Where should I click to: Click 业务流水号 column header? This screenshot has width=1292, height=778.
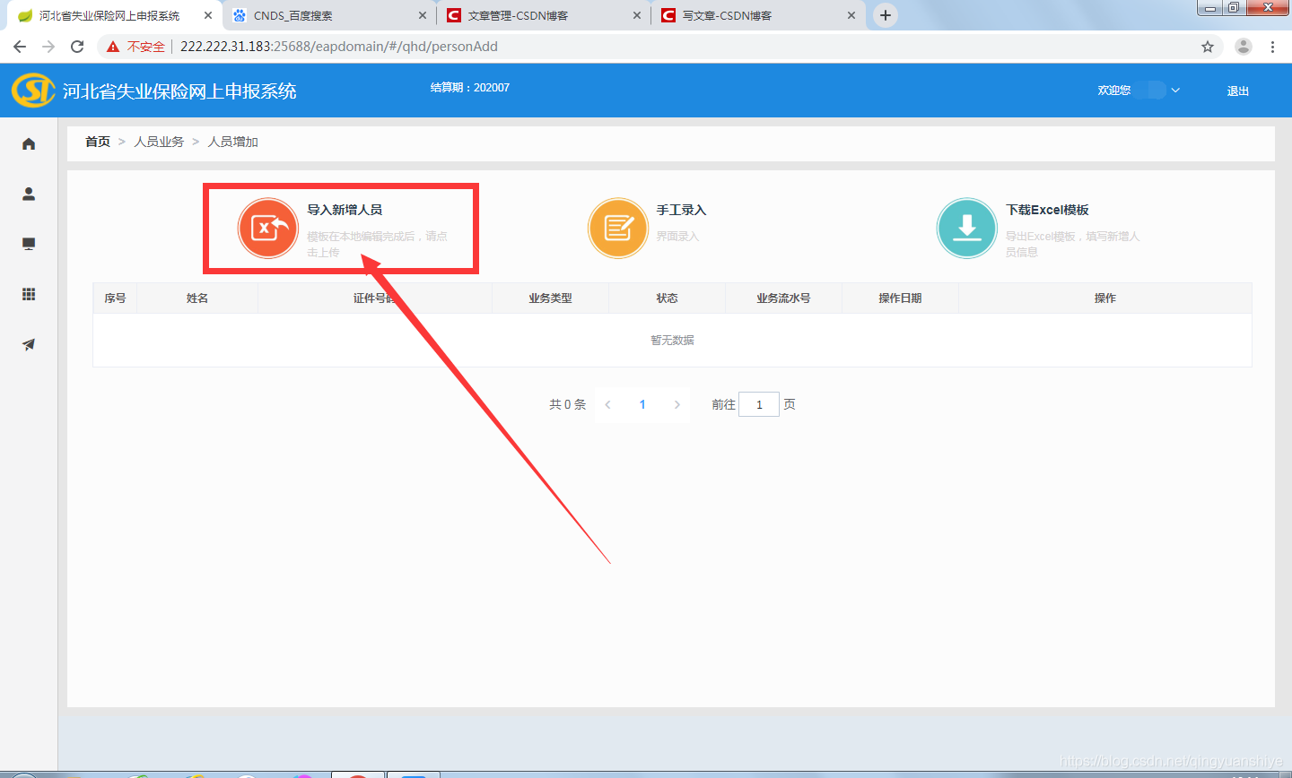click(783, 298)
